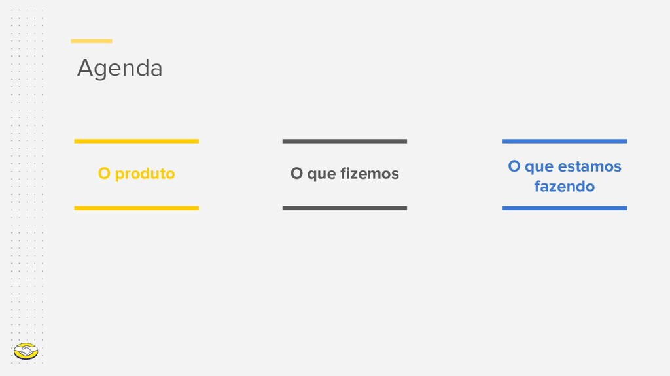Click the word "produto" in the yellow heading
670x376 pixels.
click(145, 174)
